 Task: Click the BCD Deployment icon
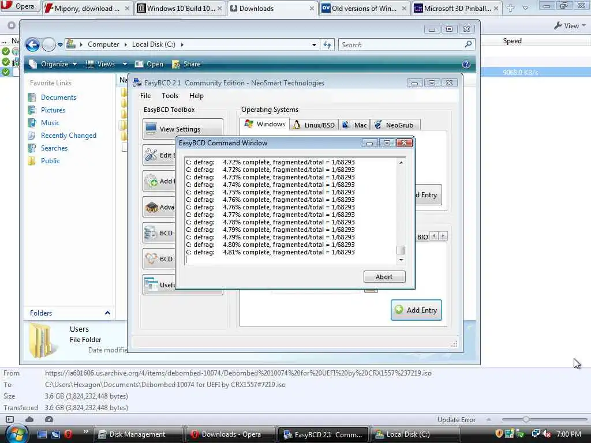point(151,259)
